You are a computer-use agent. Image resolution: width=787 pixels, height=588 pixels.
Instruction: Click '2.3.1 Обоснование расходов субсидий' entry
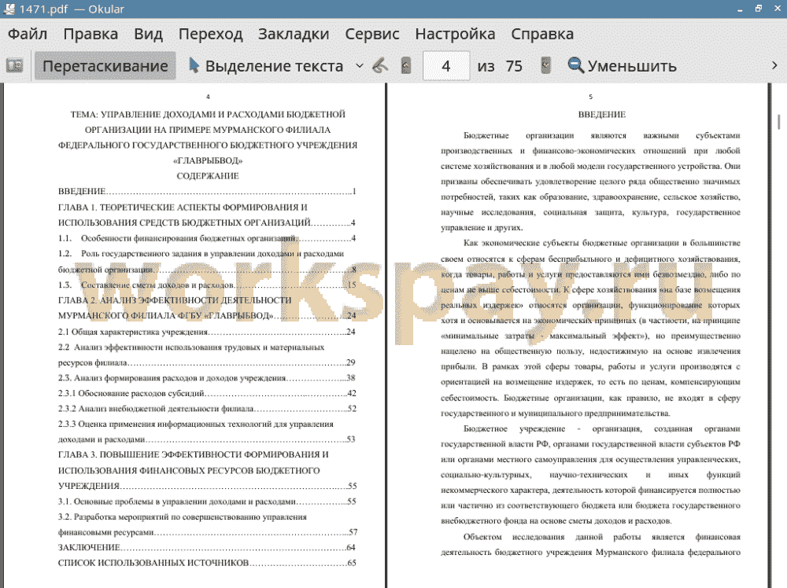(207, 394)
